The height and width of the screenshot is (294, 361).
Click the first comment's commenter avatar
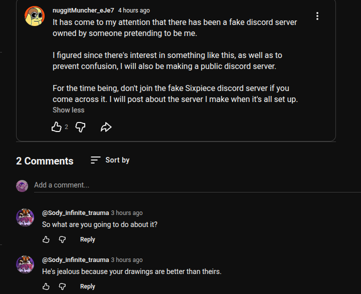[x=25, y=217]
